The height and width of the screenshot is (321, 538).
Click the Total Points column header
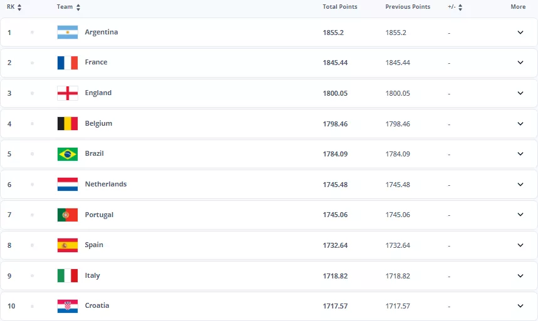click(339, 7)
